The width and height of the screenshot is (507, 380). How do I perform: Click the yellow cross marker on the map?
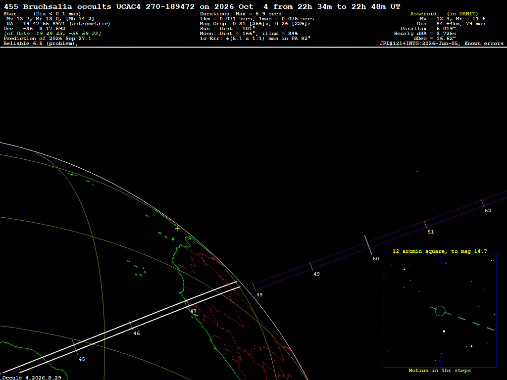178,228
